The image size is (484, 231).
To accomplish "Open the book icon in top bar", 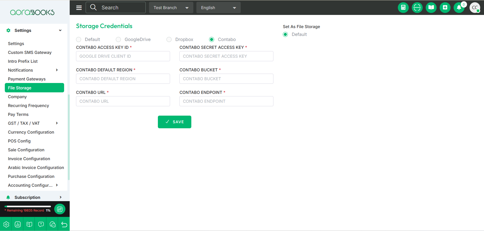I will tap(431, 8).
